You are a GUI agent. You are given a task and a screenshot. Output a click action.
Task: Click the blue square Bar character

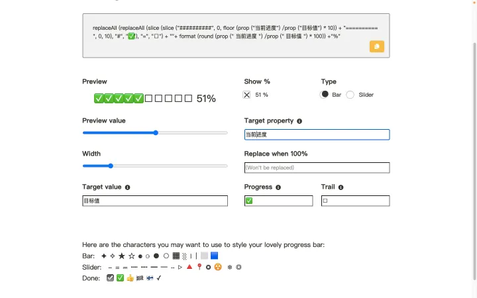215,256
